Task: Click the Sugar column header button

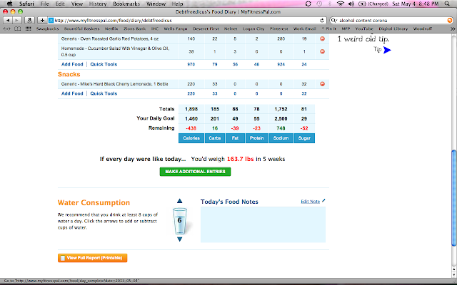Action: pos(304,138)
